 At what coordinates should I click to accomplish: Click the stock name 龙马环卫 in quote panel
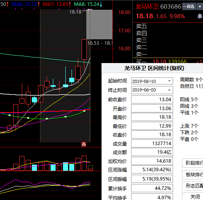click(147, 7)
